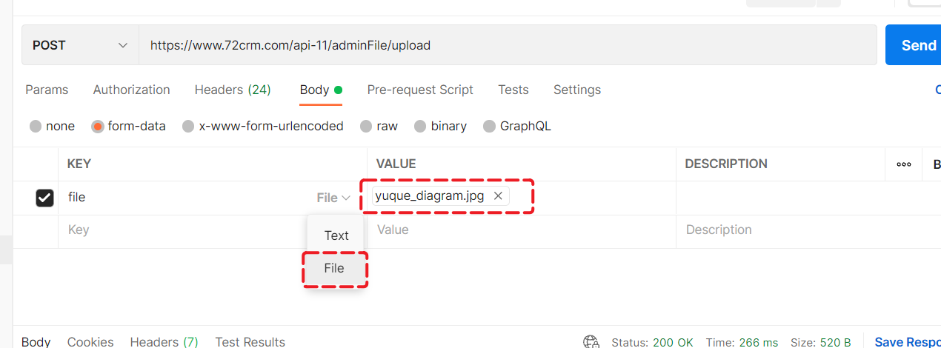Choose GraphQL body type
This screenshot has width=941, height=348.
point(489,127)
